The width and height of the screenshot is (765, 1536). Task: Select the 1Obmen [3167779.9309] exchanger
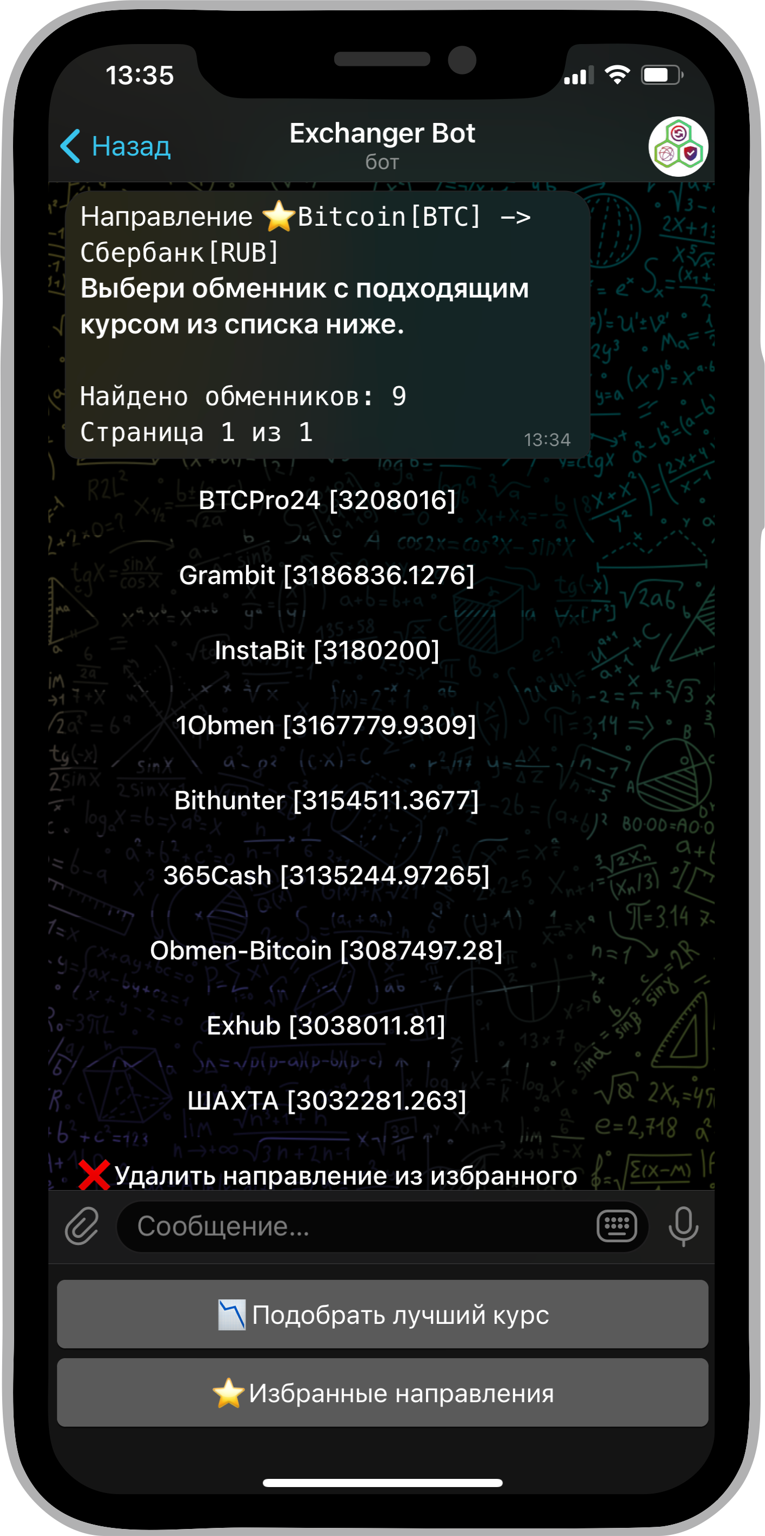coord(327,726)
